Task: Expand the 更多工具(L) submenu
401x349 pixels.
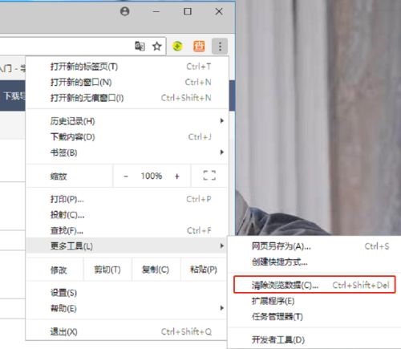Action: 128,246
